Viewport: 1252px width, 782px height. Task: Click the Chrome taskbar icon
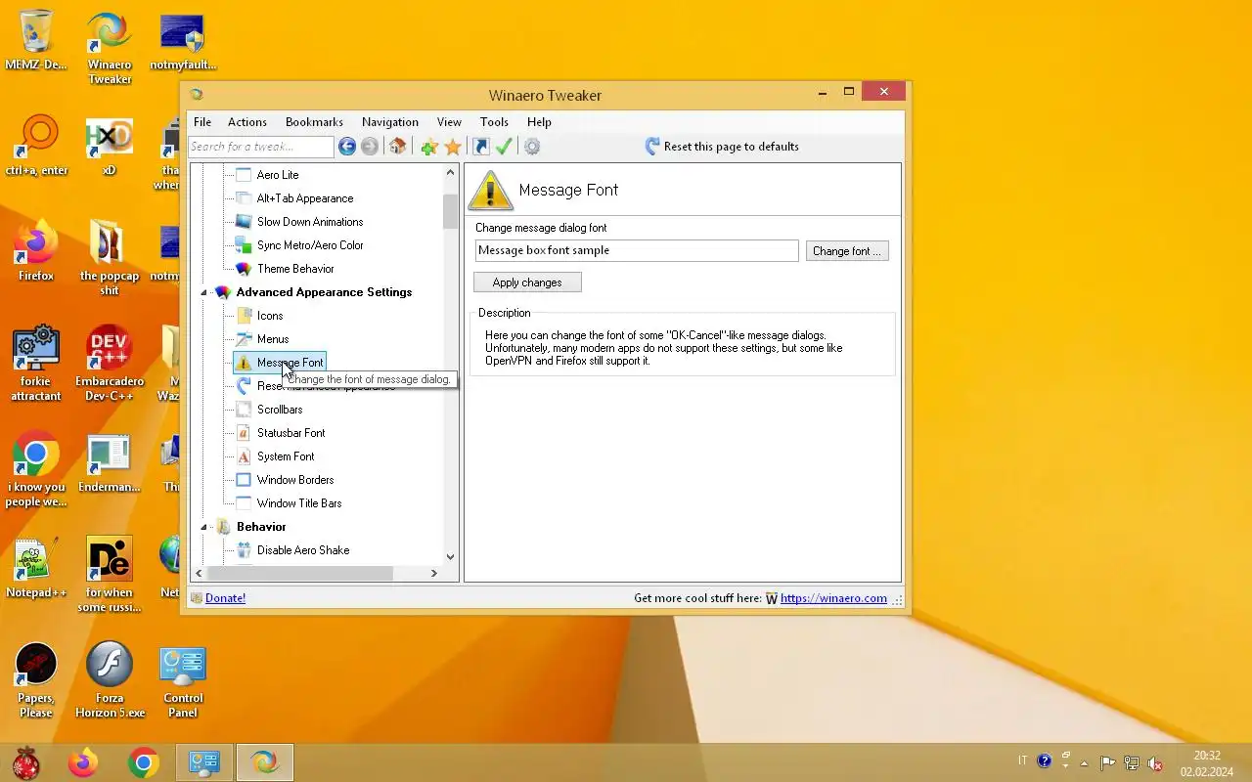[144, 762]
